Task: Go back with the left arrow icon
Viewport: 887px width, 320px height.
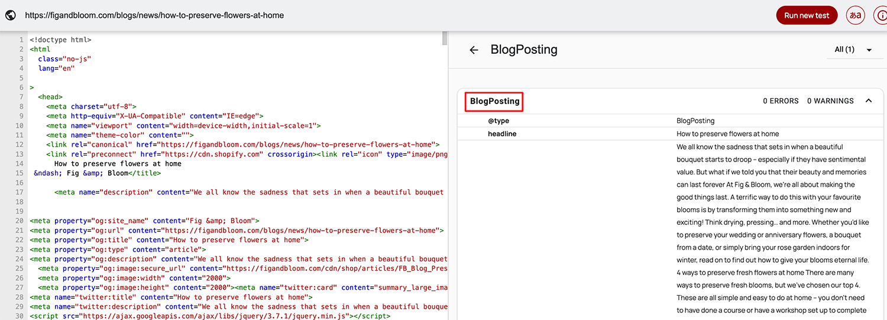Action: [x=474, y=50]
